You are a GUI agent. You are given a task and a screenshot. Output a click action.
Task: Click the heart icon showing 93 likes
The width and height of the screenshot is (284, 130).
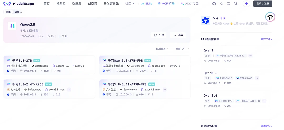pos(49,36)
